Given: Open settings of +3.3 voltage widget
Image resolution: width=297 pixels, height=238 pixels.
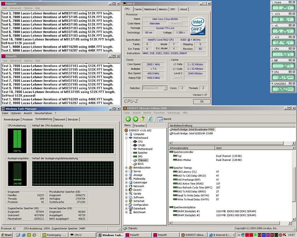Looking at the screenshot, I should coord(290,14).
